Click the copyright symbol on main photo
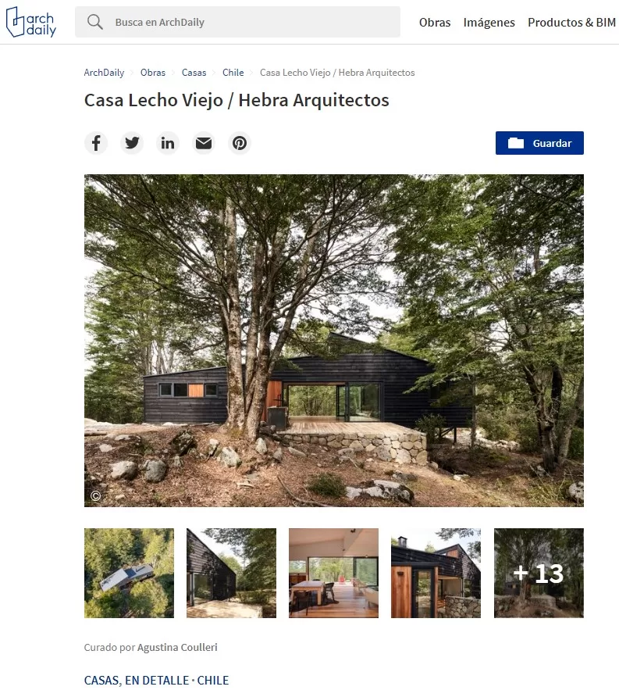 95,496
